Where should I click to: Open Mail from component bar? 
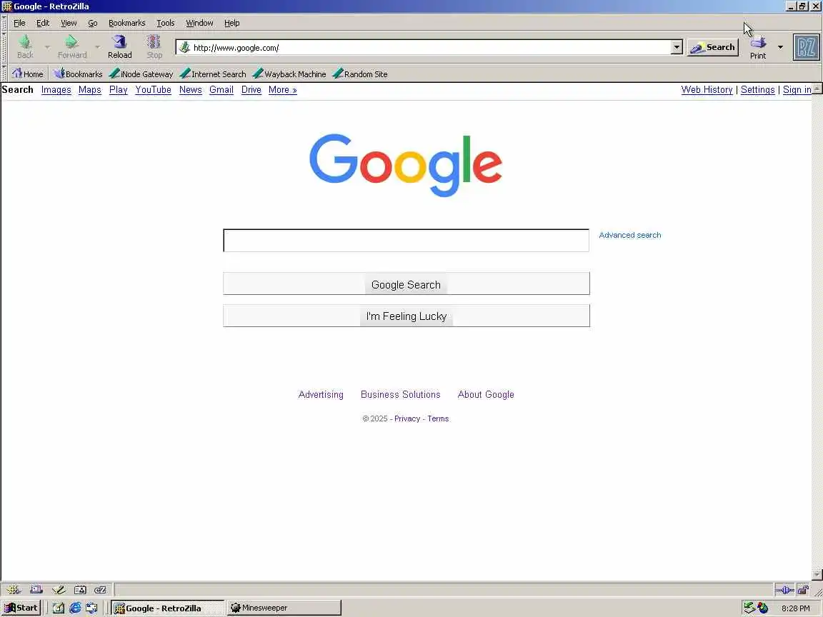36,590
